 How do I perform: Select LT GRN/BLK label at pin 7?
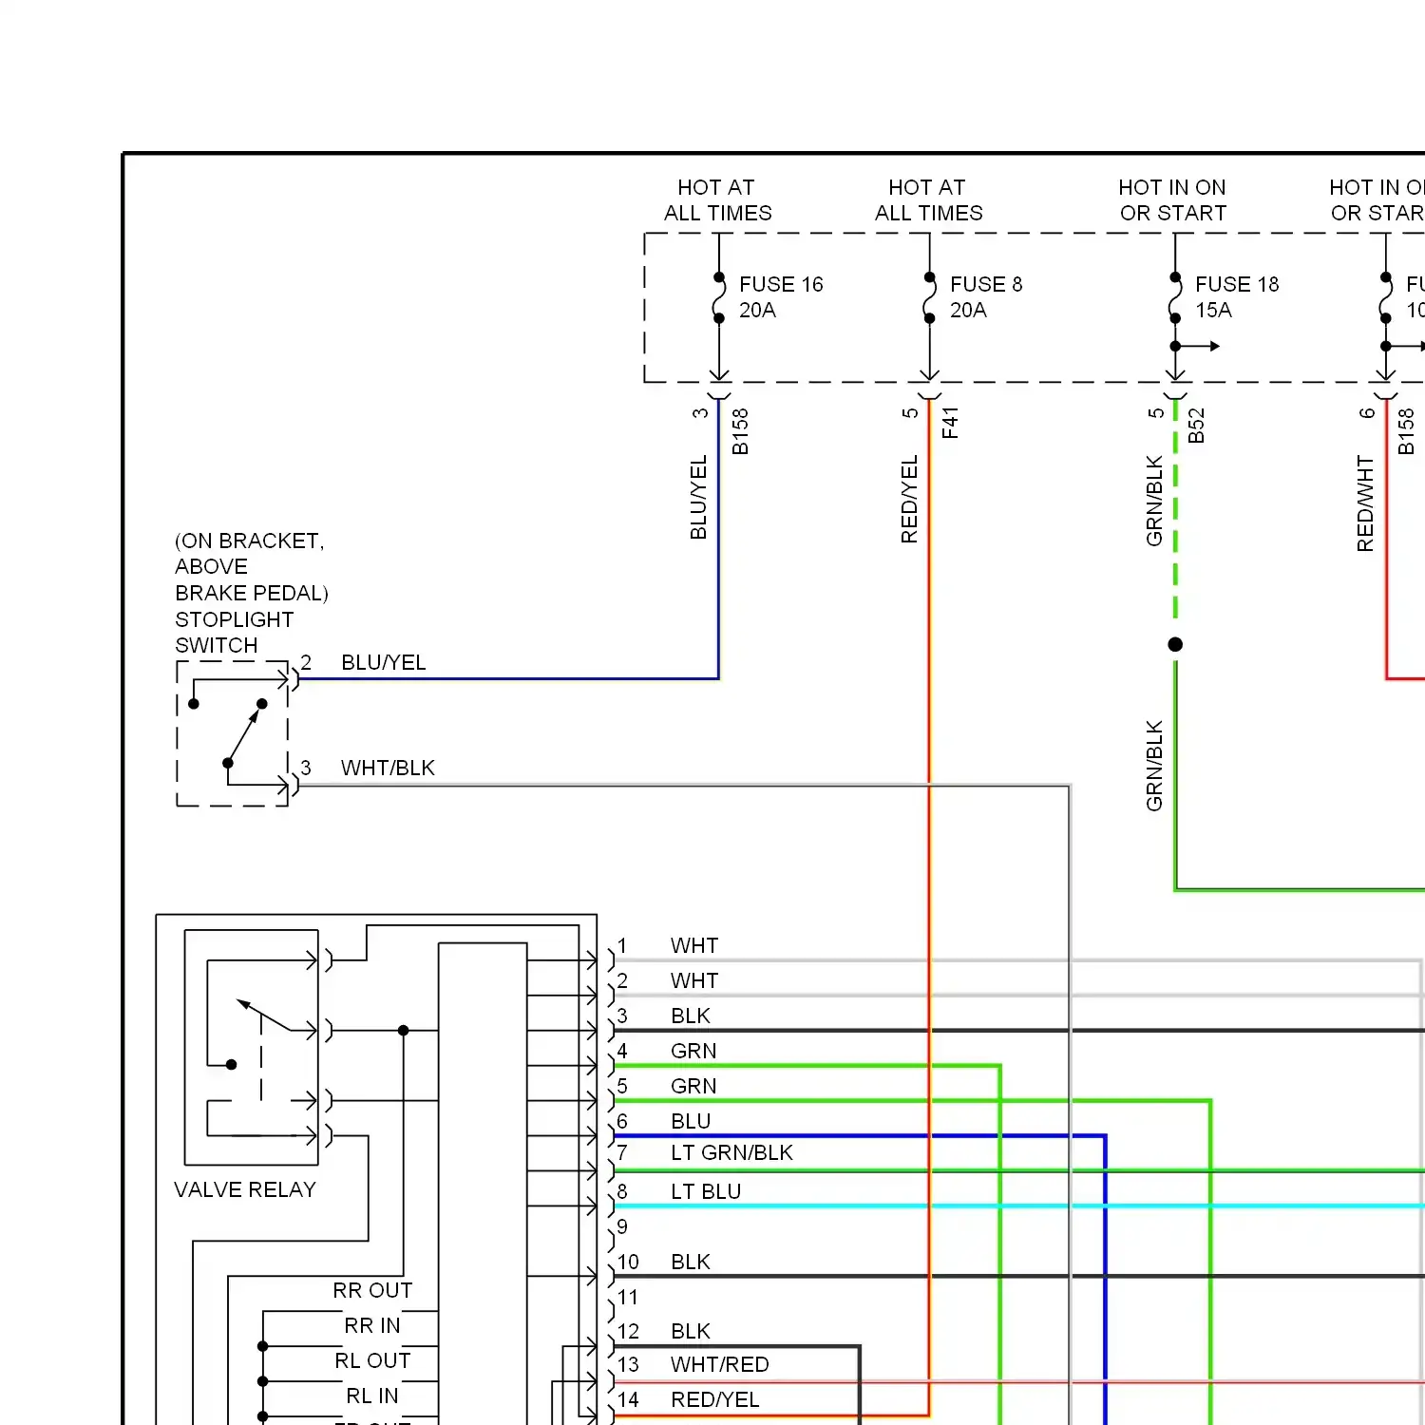731,1153
